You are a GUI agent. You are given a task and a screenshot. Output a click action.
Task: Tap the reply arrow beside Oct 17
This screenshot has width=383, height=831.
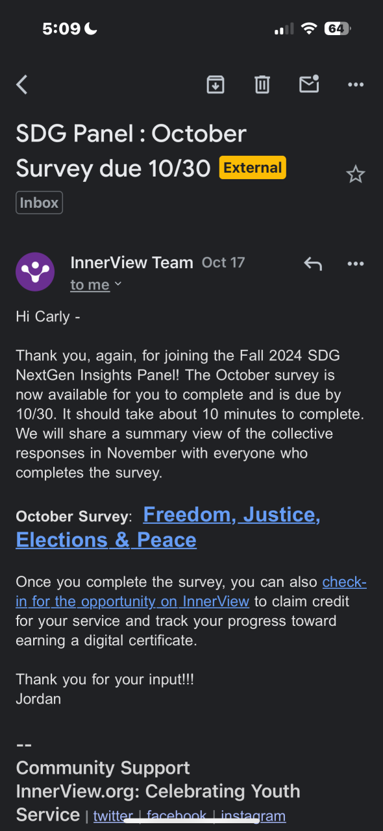(313, 263)
